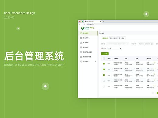Click the green export button
Viewport: 158px width, 118px height.
105,54
